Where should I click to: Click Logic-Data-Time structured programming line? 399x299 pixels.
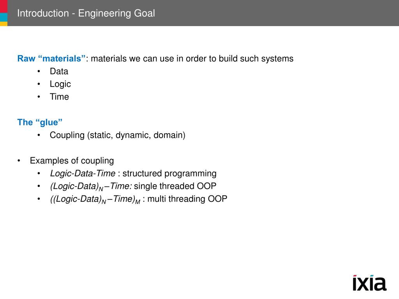coord(133,173)
